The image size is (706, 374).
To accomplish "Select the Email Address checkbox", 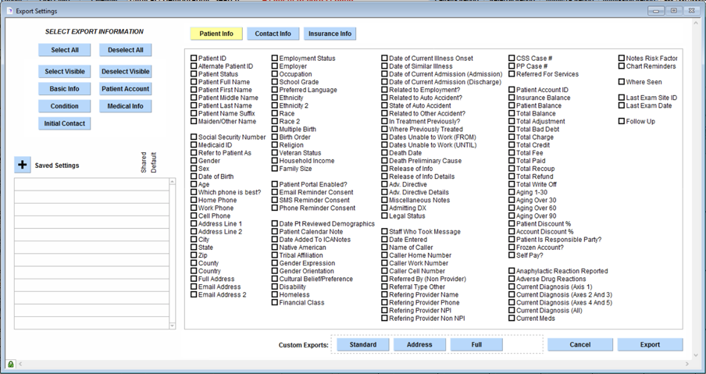I will point(194,287).
